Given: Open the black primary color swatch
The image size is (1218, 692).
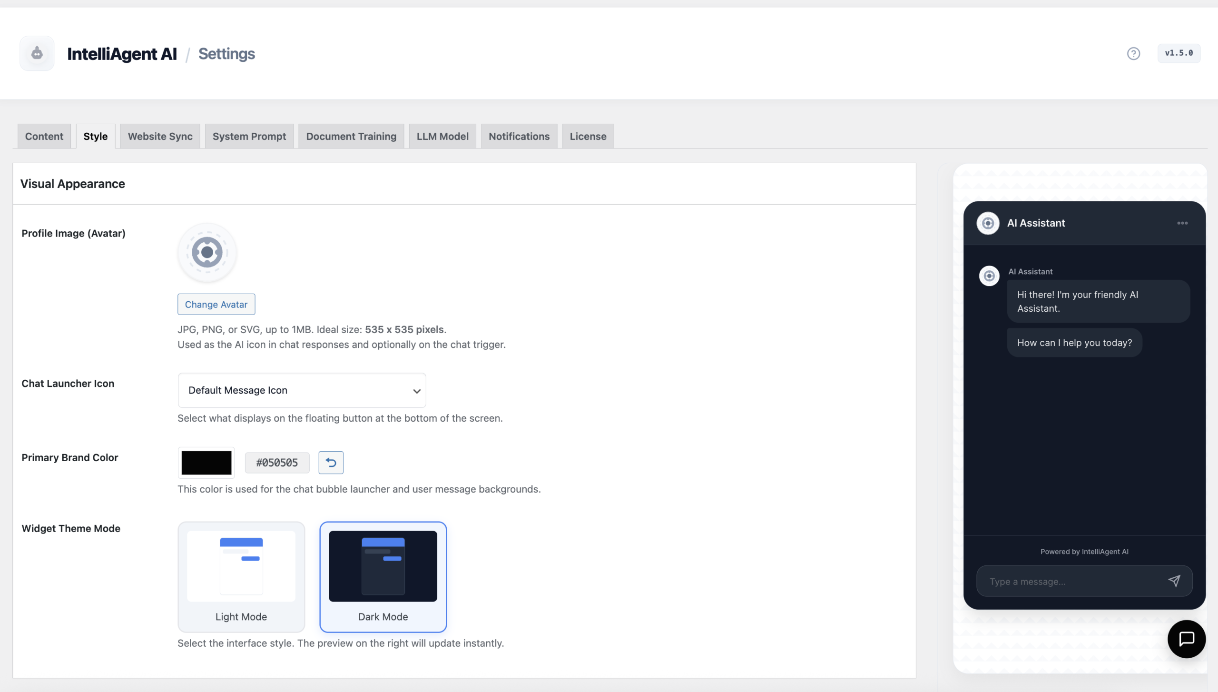Looking at the screenshot, I should (x=206, y=463).
